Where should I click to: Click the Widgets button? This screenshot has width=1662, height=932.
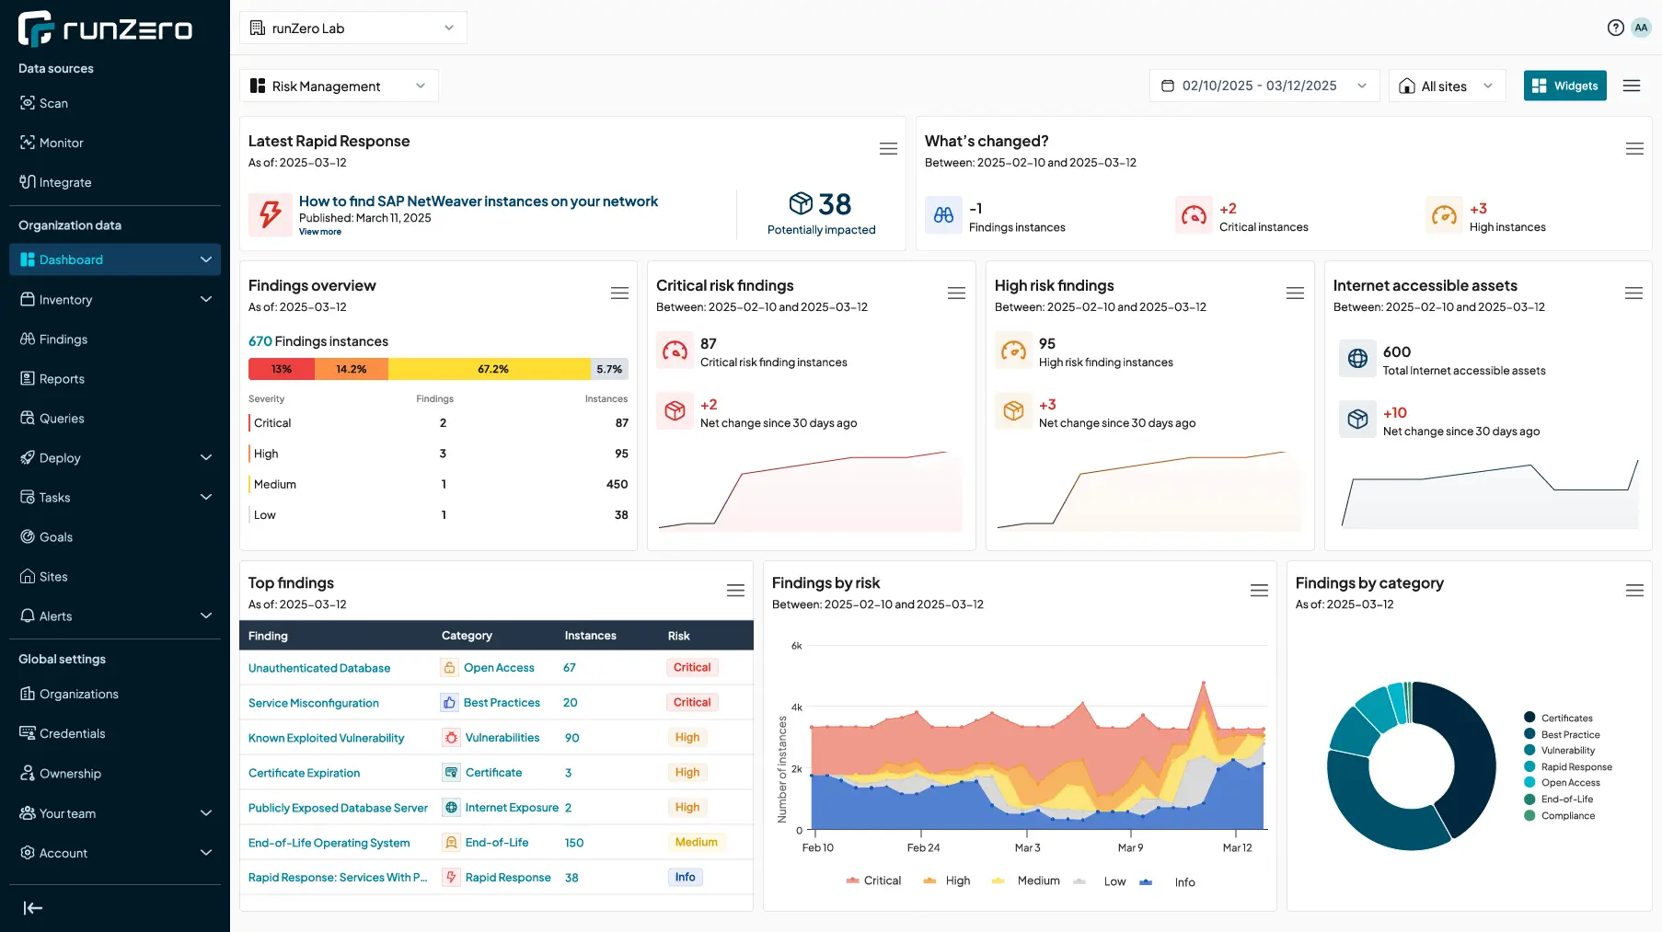[x=1564, y=86]
